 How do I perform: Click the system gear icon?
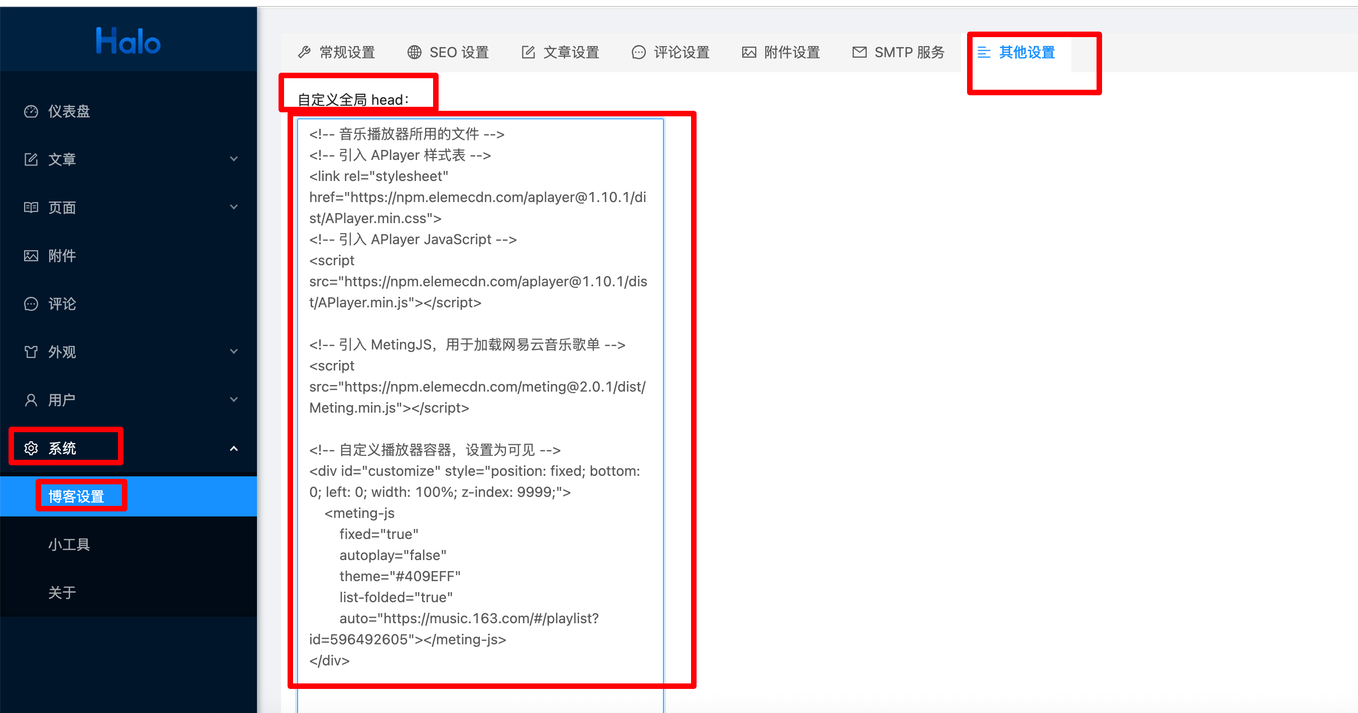pos(31,448)
